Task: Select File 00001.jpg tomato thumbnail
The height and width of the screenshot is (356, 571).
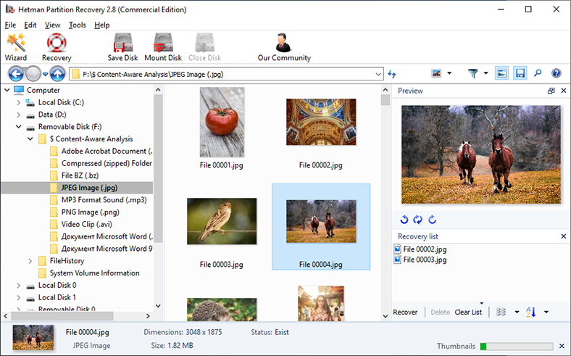Action: [x=222, y=122]
